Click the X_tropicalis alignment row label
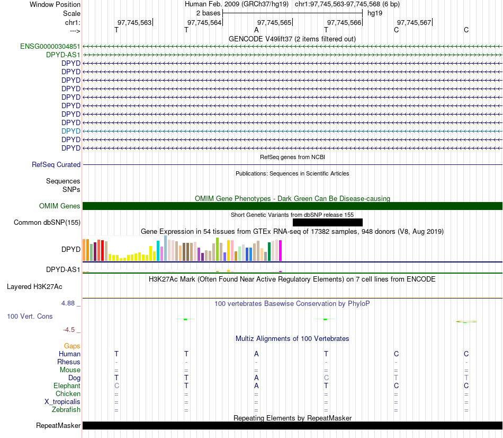This screenshot has width=503, height=438. pyautogui.click(x=62, y=402)
